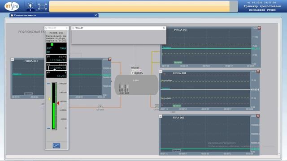This screenshot has height=161, width=287.
Task: Click the IMAN status text in faceplate
Action: (63, 48)
